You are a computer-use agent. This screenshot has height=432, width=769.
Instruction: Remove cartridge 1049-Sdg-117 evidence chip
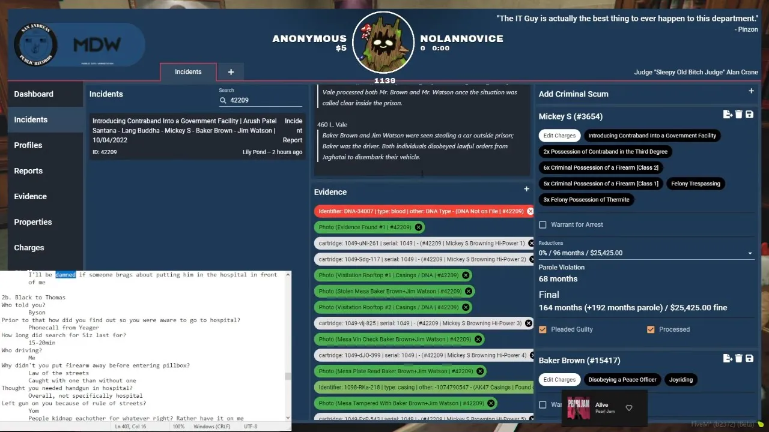point(530,259)
